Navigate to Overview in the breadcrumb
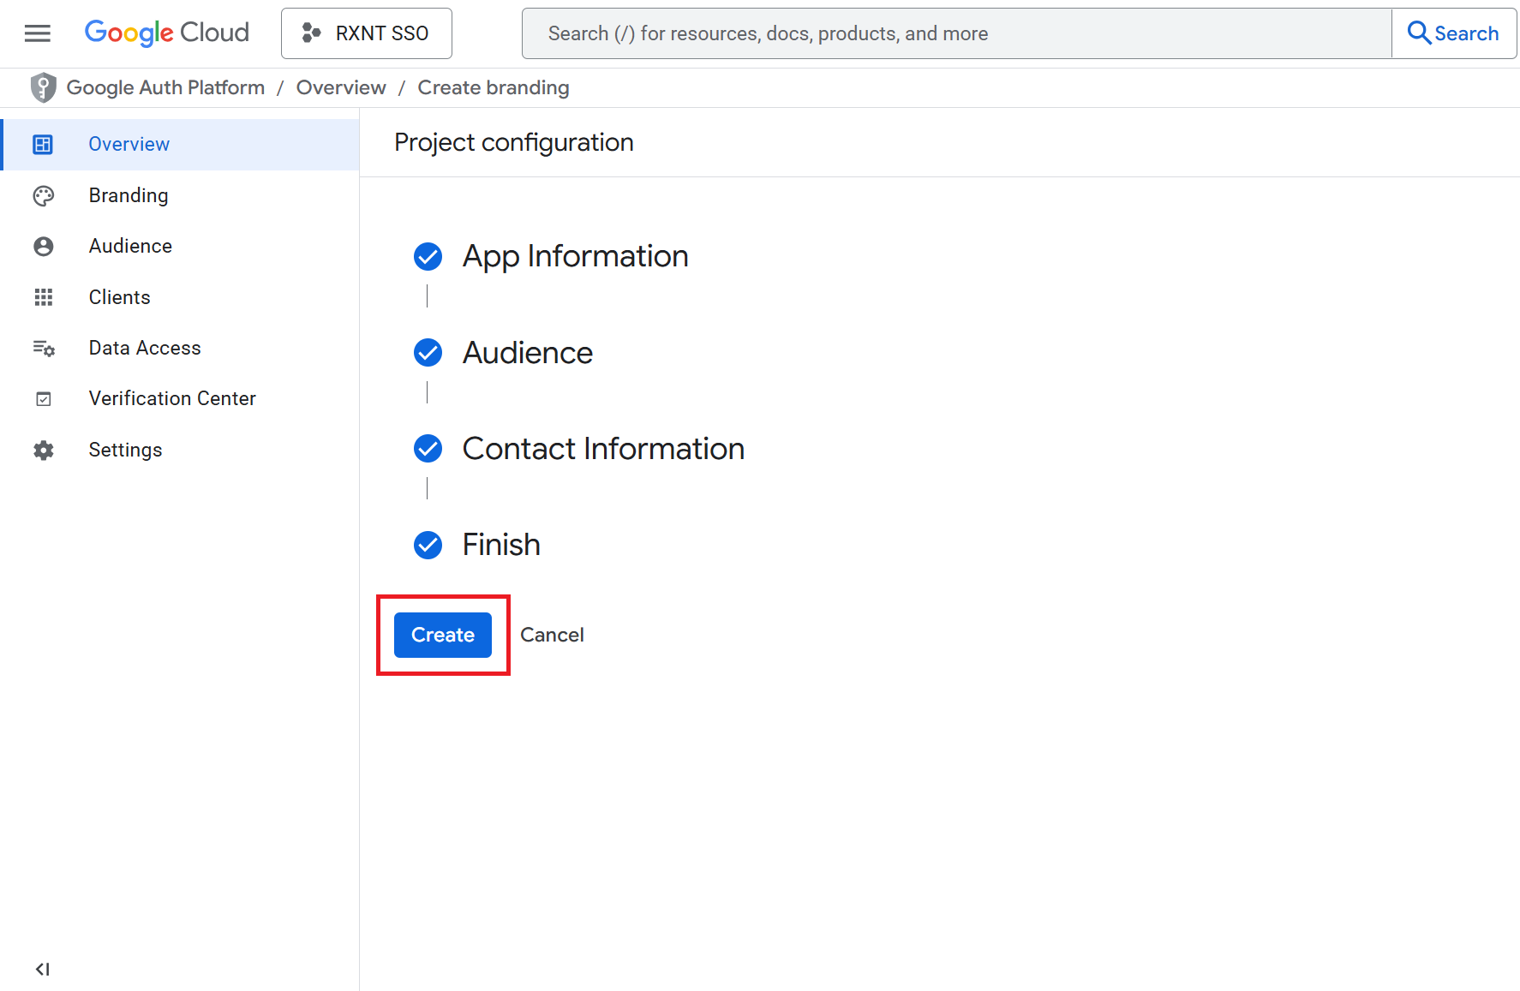This screenshot has height=991, width=1520. (x=340, y=87)
